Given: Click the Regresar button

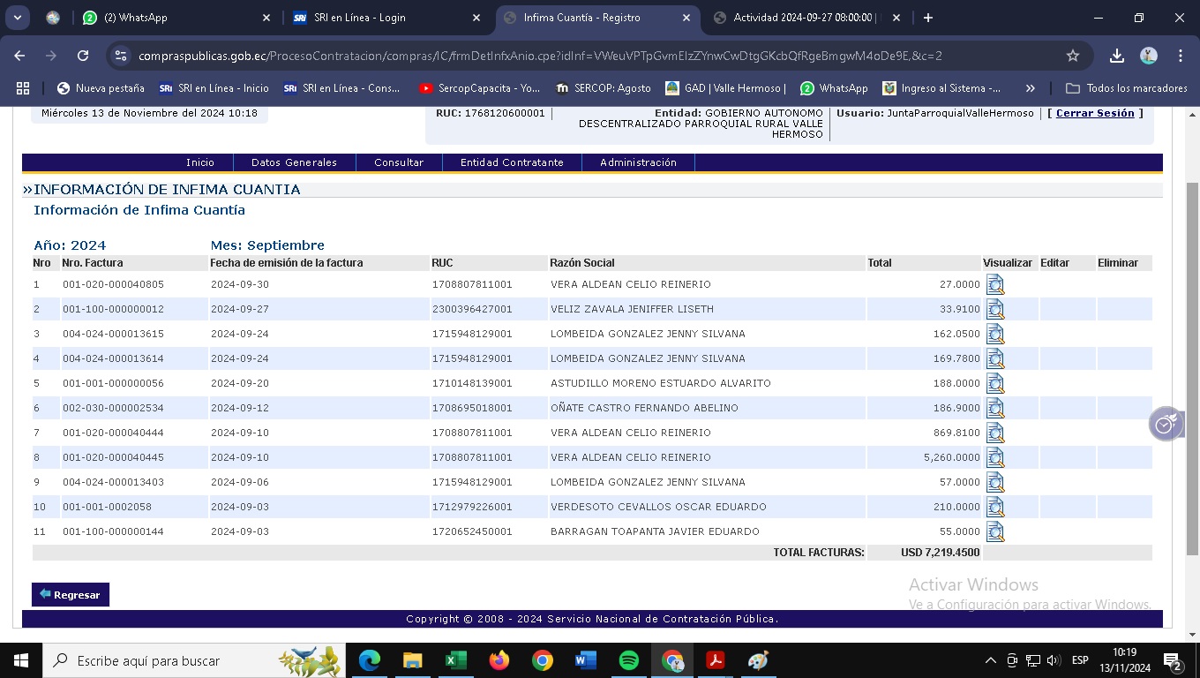Looking at the screenshot, I should [71, 595].
